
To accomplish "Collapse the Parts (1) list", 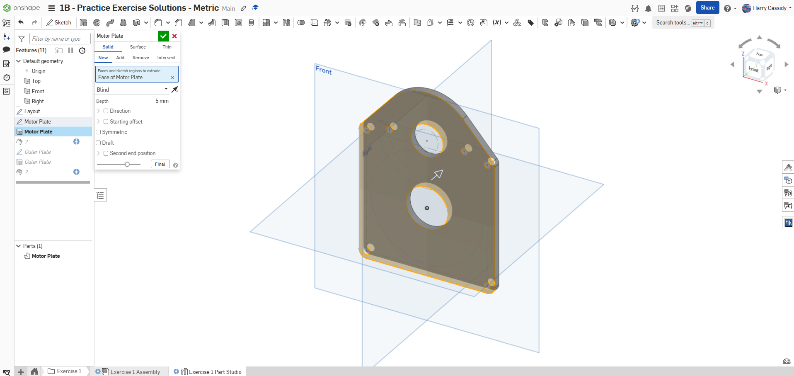I will tap(19, 246).
